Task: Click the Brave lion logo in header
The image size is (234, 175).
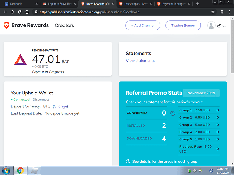Action: point(6,25)
